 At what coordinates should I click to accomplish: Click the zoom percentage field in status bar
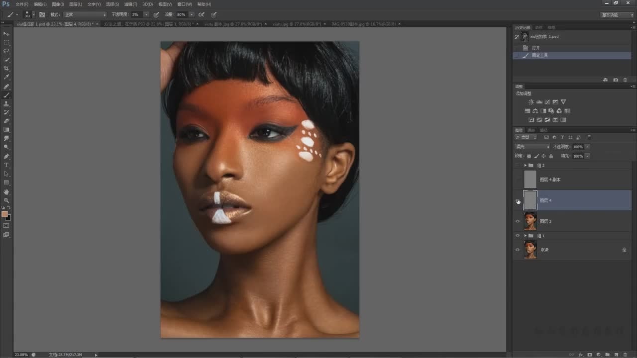[22, 355]
